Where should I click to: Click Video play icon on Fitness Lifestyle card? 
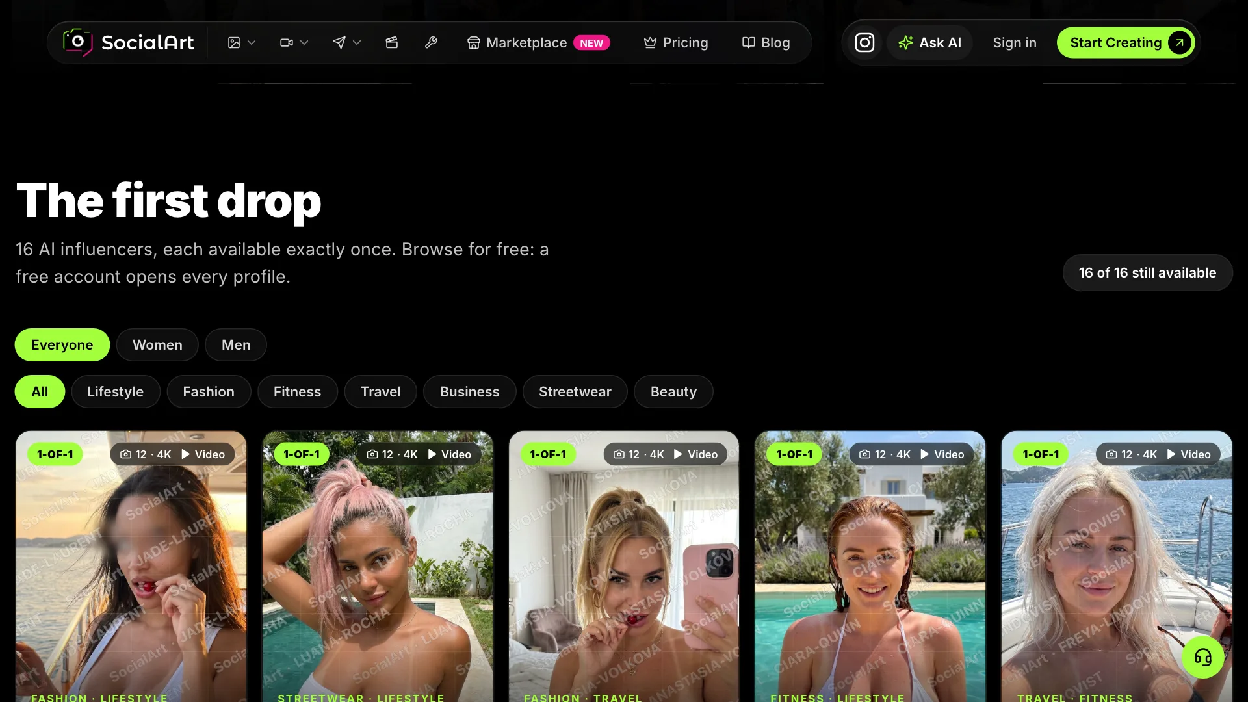click(925, 454)
